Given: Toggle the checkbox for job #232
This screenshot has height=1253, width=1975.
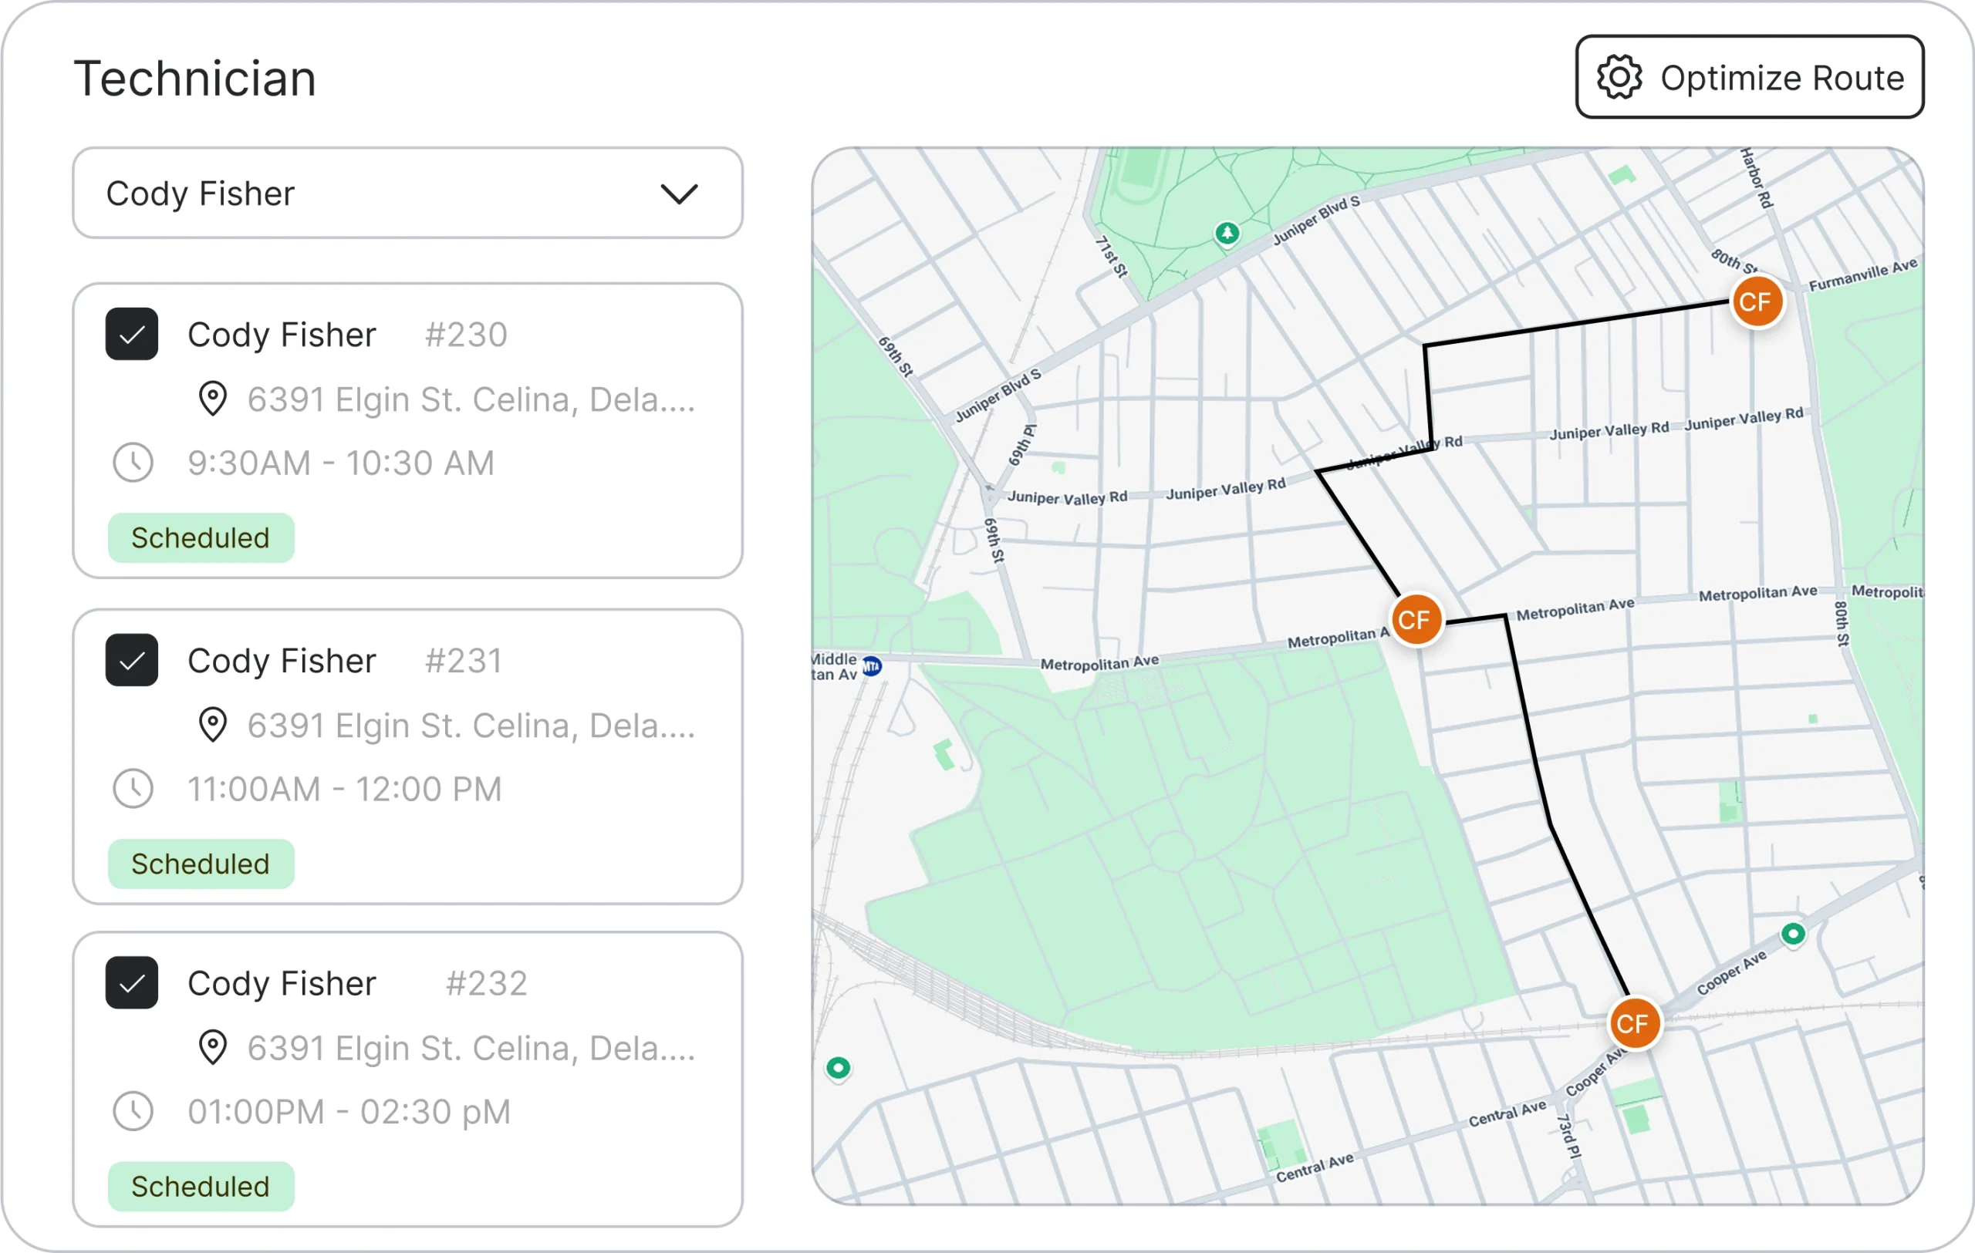Looking at the screenshot, I should coord(132,982).
